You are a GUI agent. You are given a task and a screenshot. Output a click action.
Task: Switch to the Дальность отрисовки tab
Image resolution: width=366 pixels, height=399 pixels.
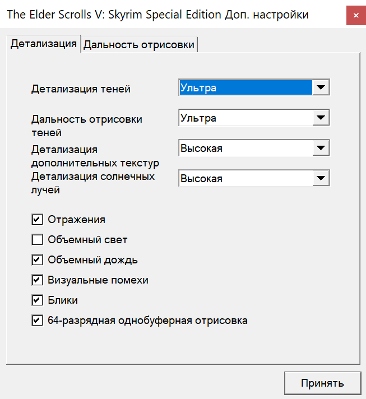point(139,45)
